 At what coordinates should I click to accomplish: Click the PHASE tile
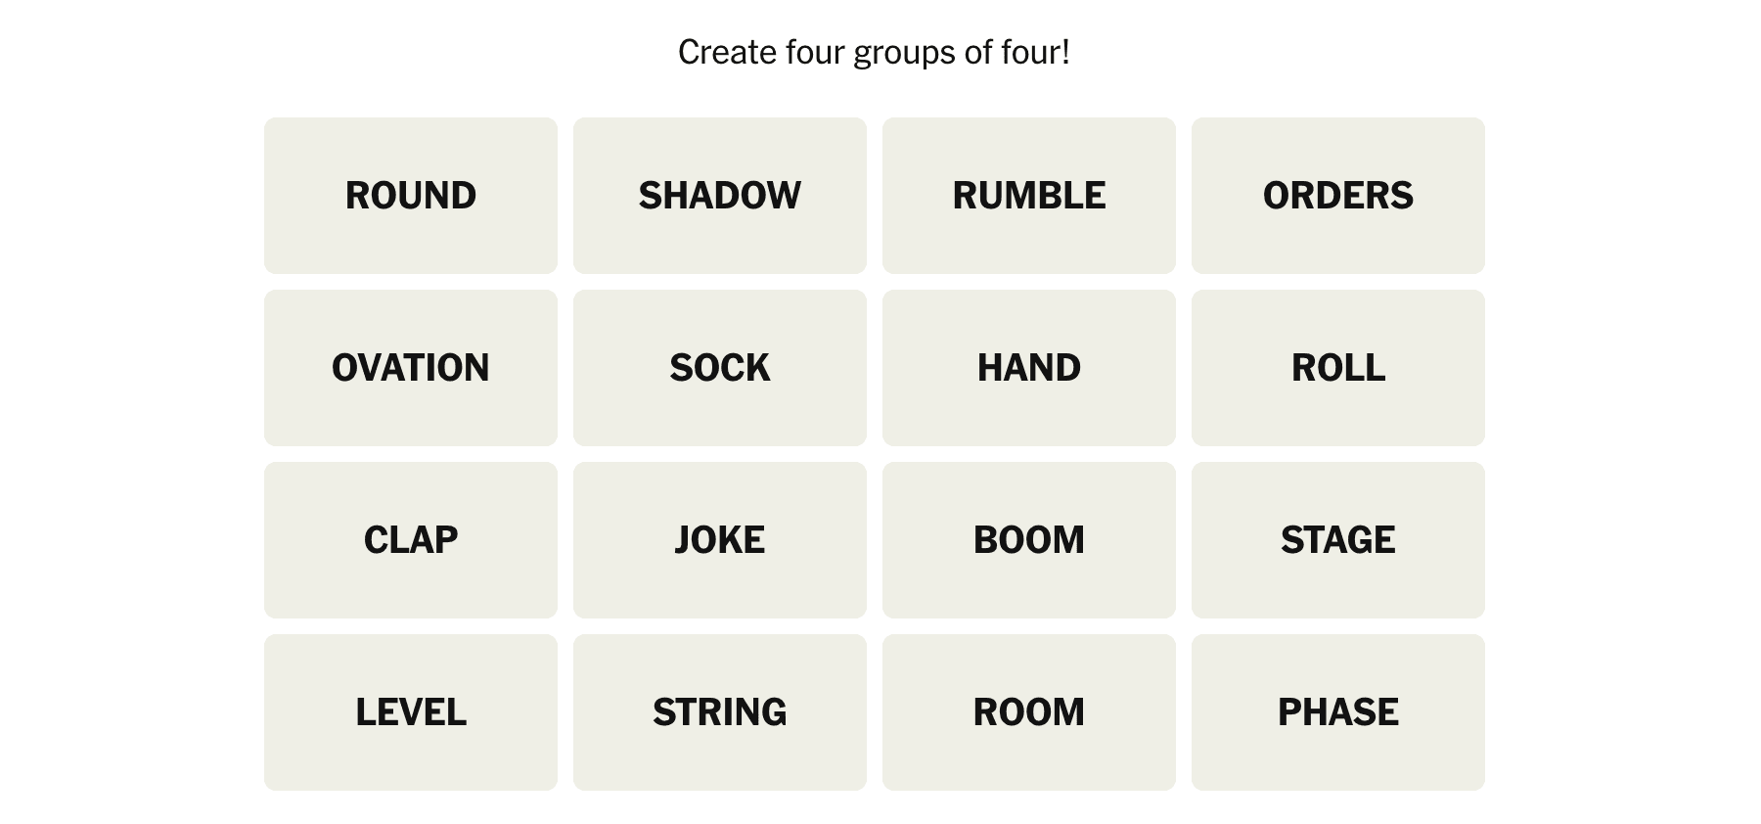(x=1338, y=712)
